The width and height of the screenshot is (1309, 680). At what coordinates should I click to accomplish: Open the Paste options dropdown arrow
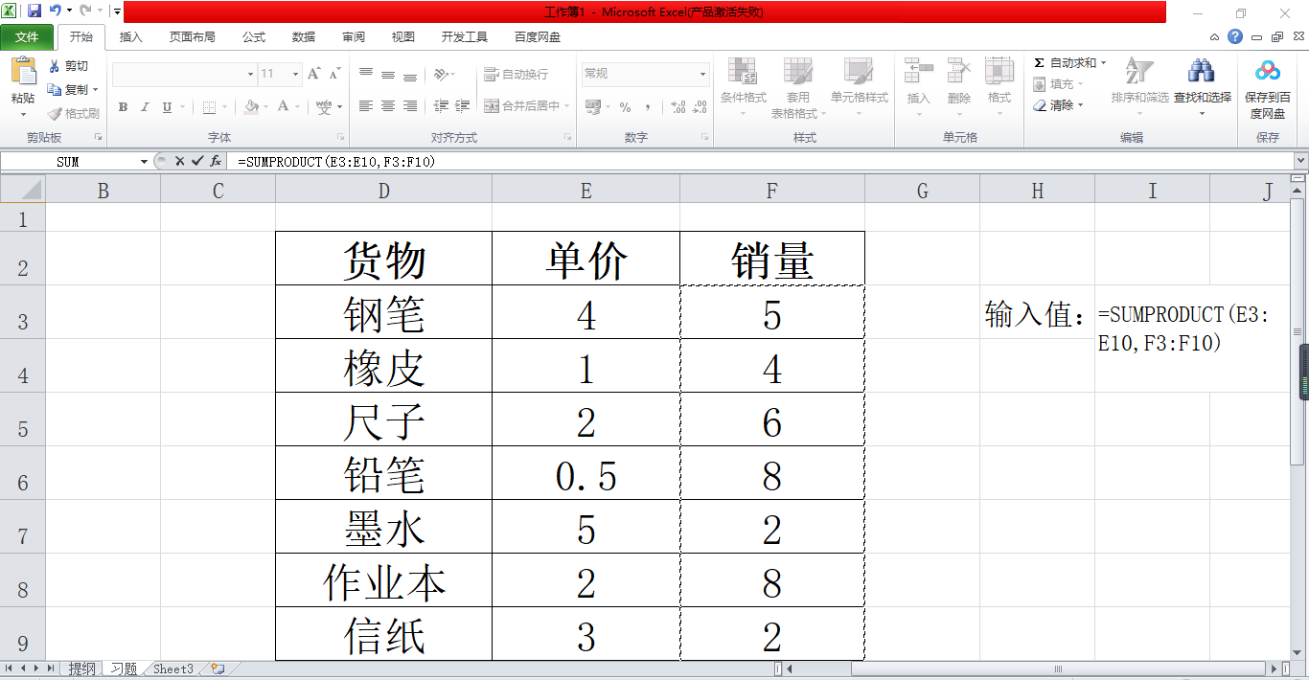tap(23, 113)
